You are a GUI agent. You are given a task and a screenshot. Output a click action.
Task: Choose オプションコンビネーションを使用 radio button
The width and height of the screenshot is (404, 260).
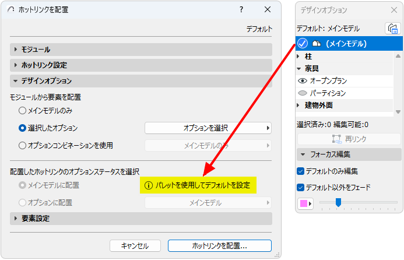pos(22,146)
